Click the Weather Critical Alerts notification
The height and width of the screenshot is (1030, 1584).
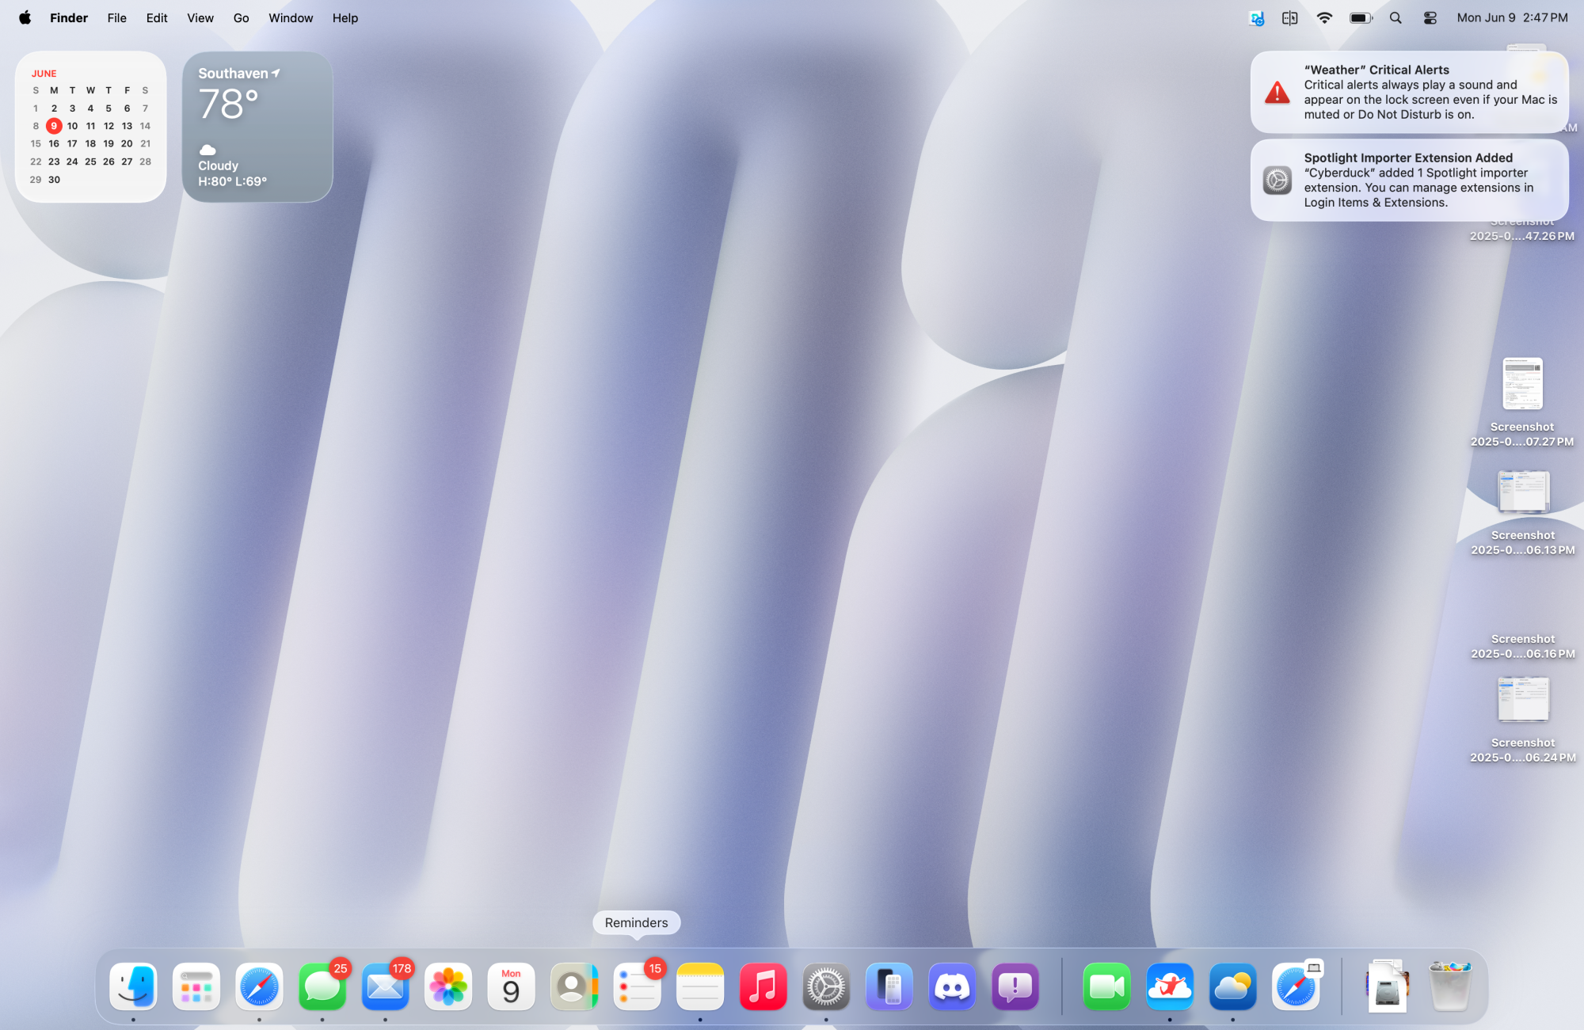(1409, 92)
